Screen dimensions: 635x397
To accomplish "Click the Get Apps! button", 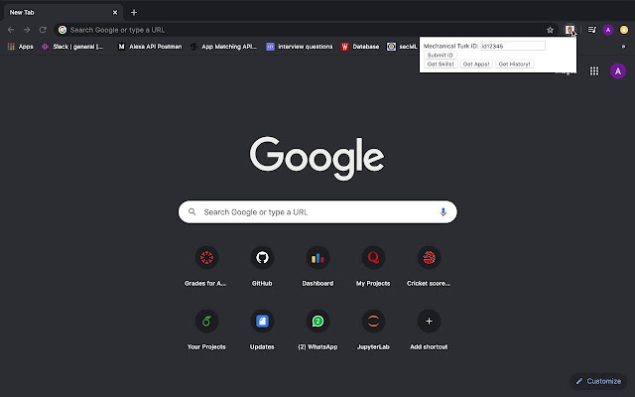I will (476, 64).
